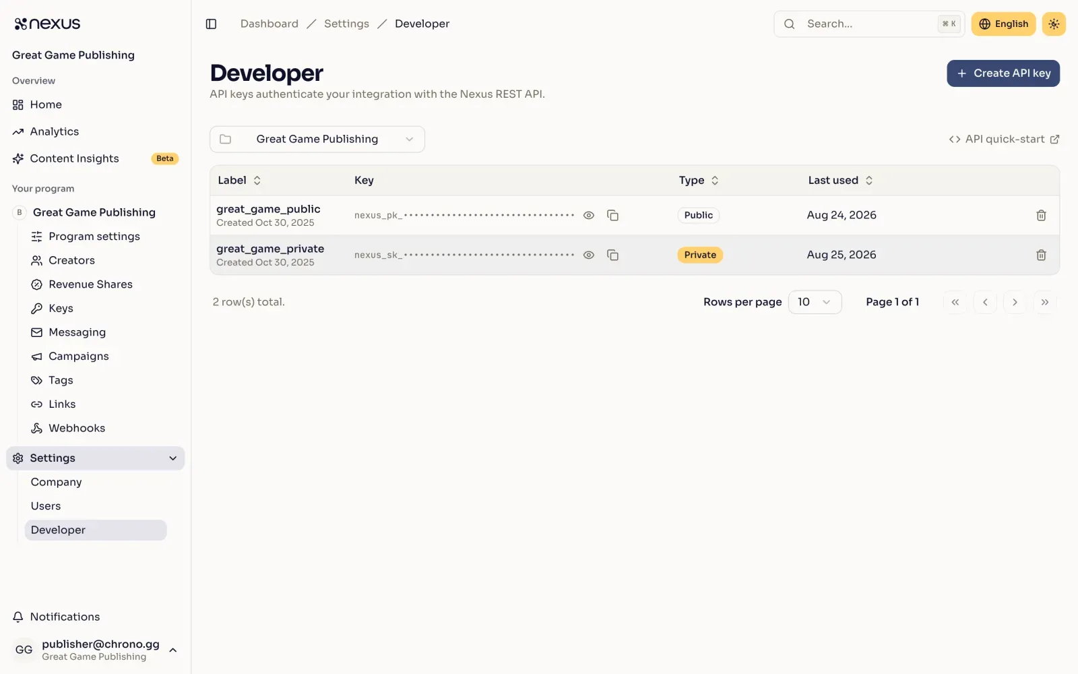Open Webhooks page
This screenshot has height=674, width=1078.
click(96, 428)
